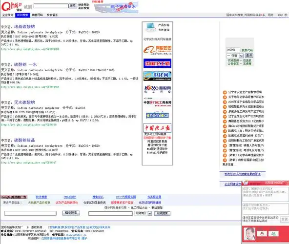Open red 试剂产品列表报价 link

pyautogui.click(x=66, y=203)
